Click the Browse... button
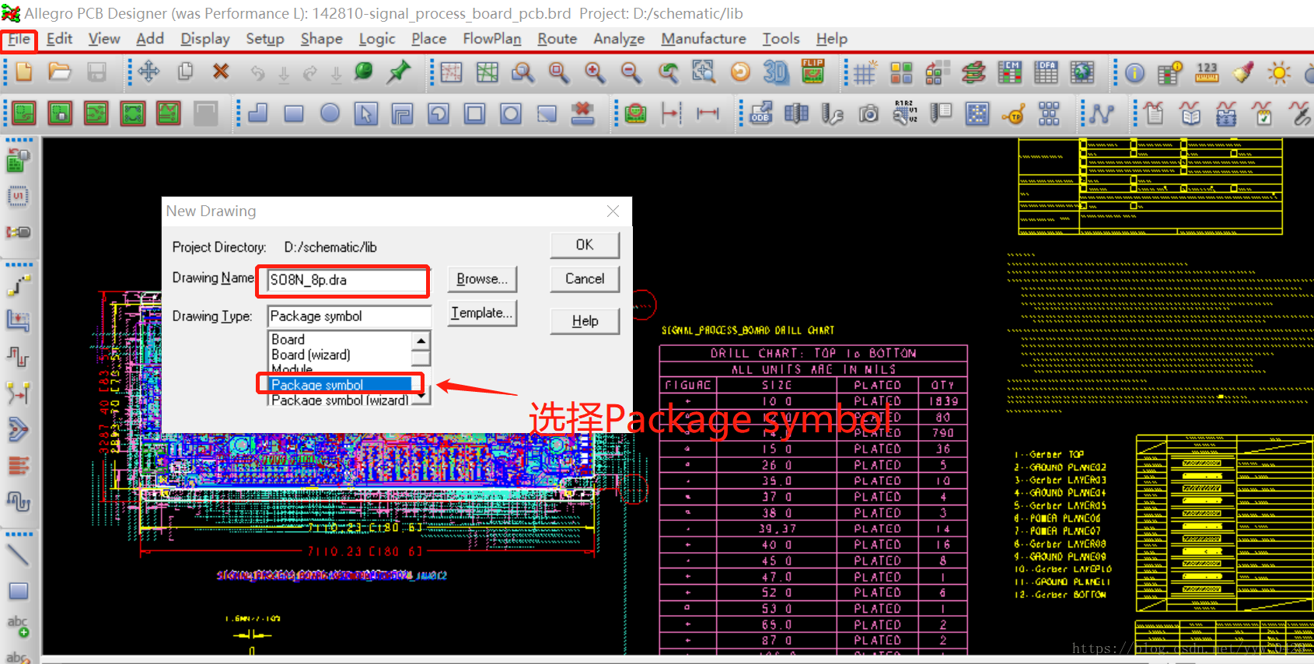The height and width of the screenshot is (664, 1314). (482, 279)
